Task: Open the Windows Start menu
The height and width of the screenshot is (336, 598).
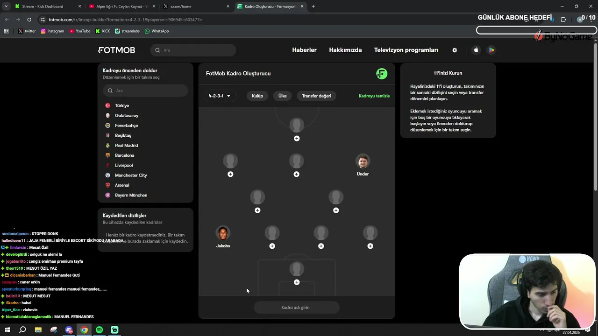Action: pyautogui.click(x=7, y=330)
